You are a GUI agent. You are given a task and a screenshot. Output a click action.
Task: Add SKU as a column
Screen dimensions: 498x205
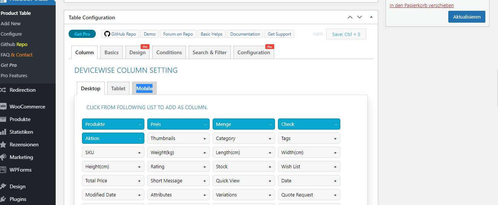pos(113,153)
